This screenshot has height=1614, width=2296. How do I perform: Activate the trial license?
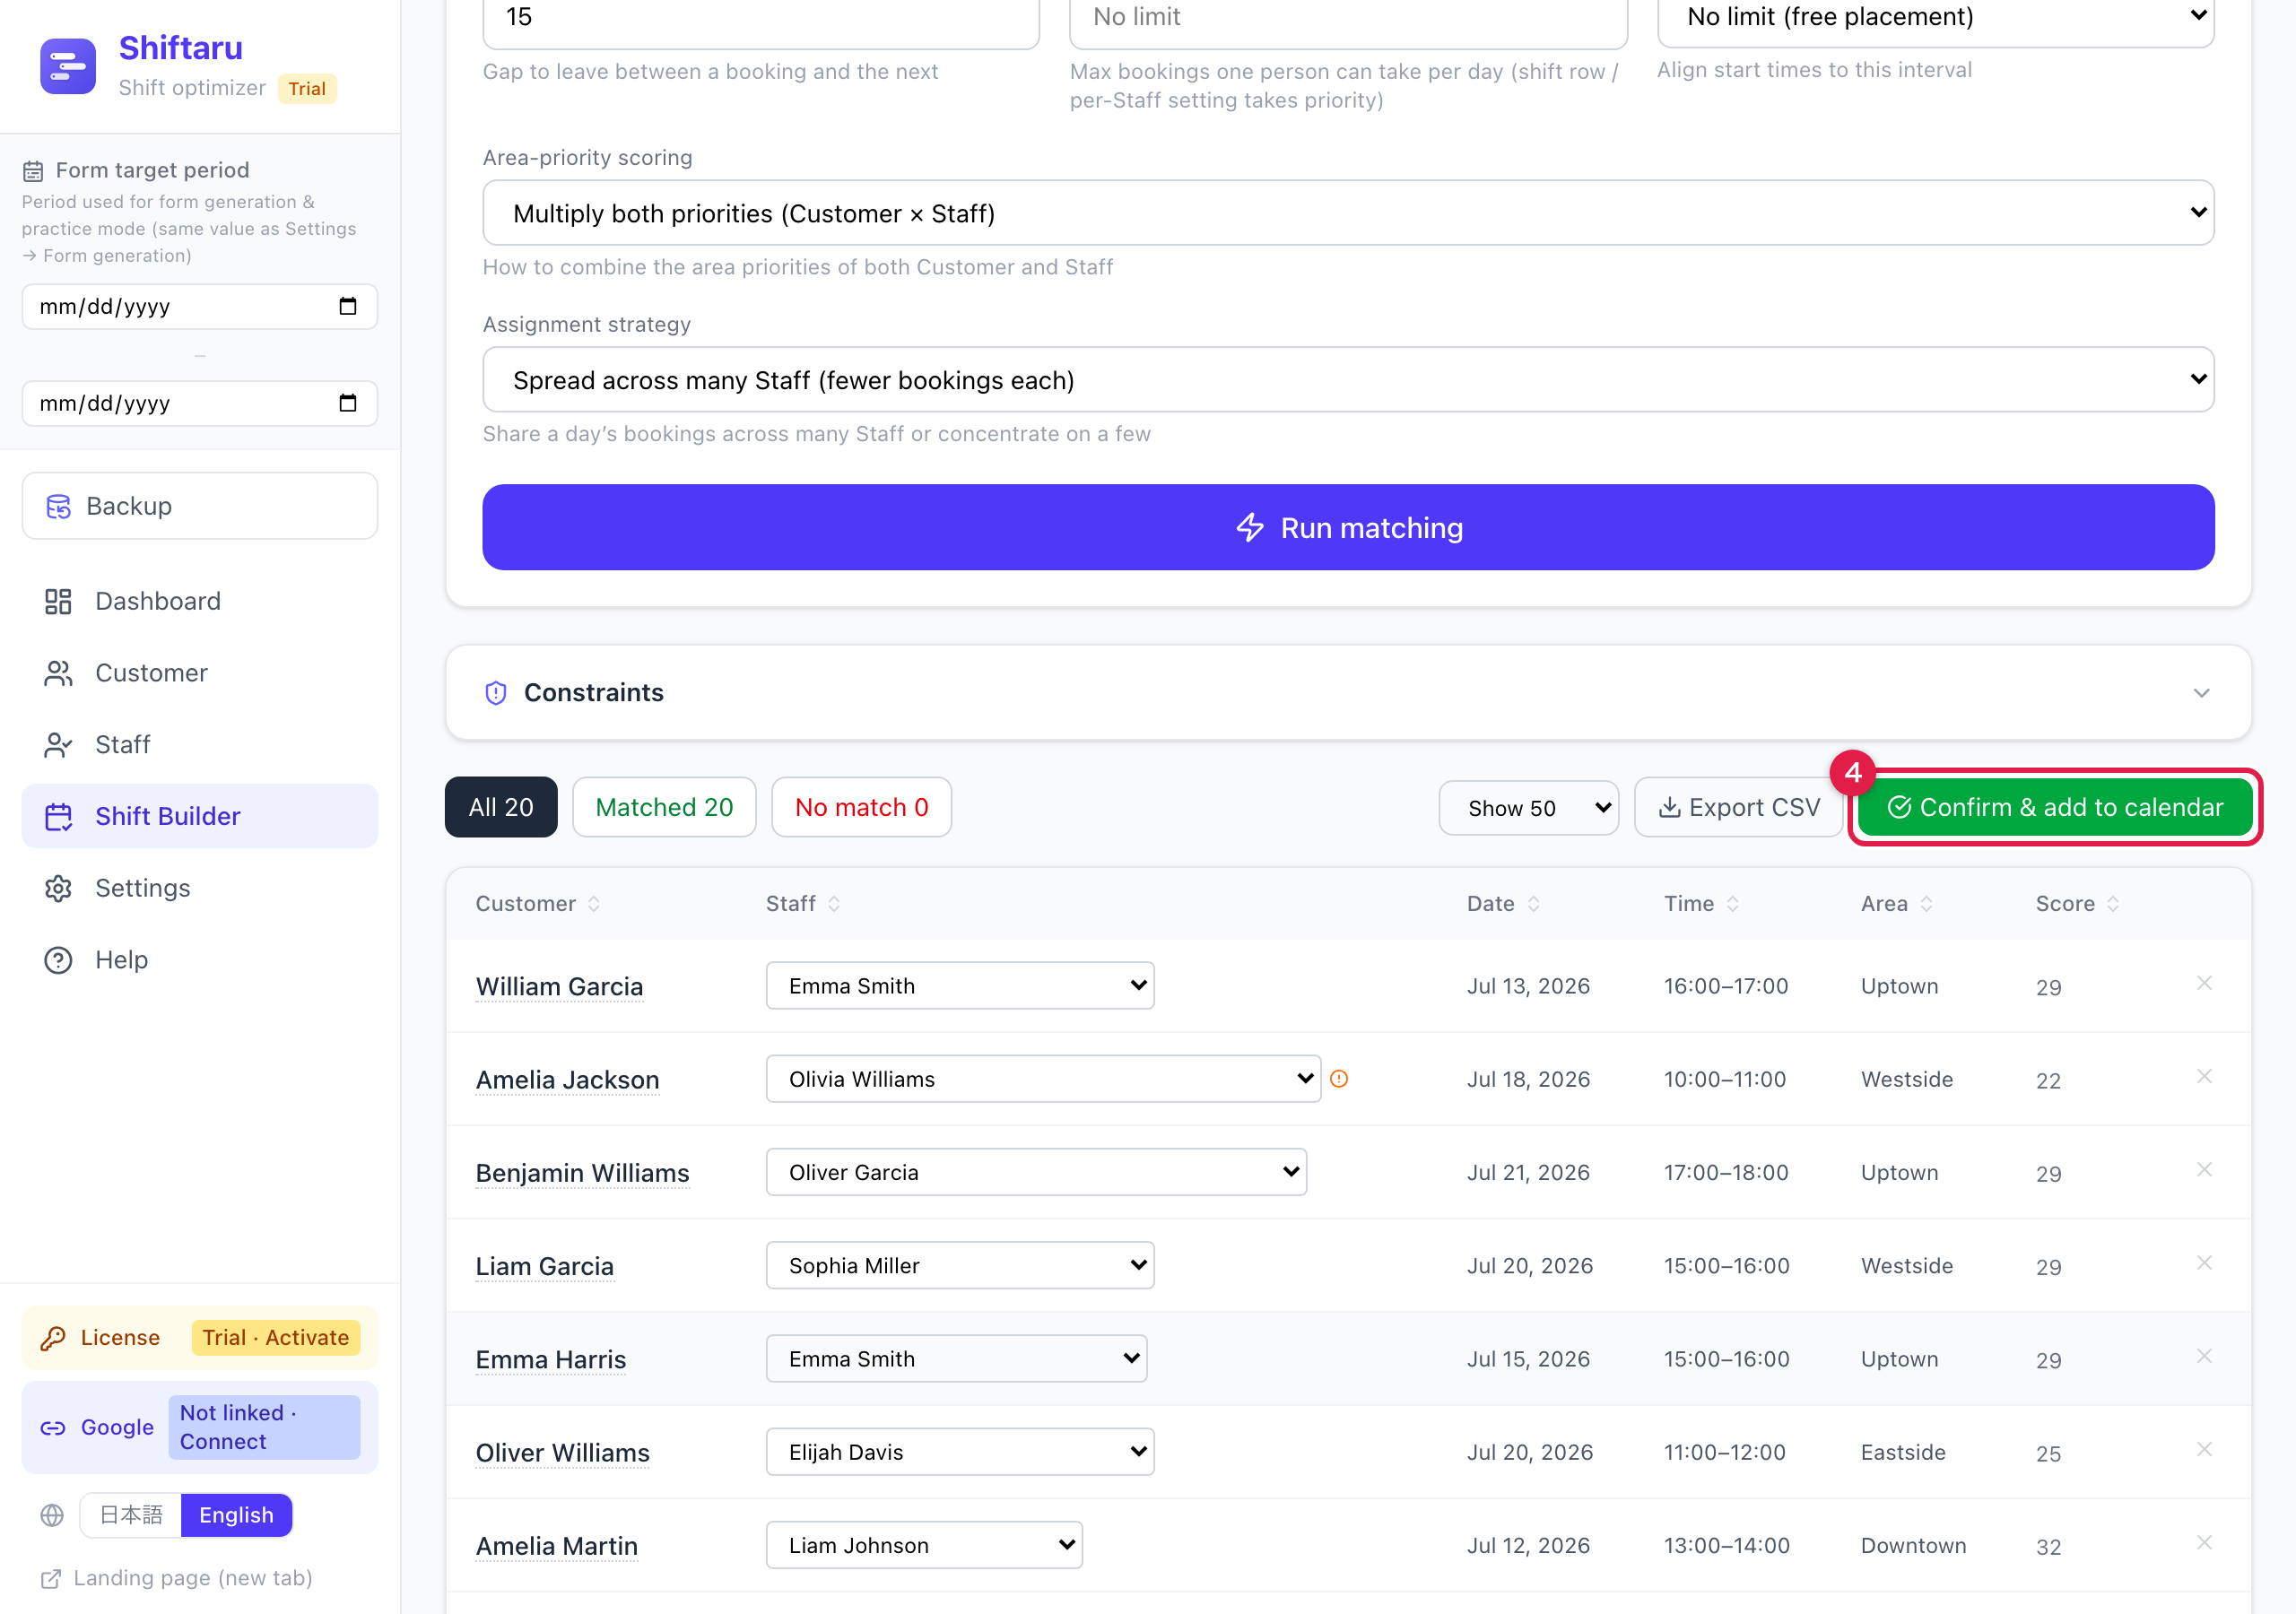coord(275,1337)
